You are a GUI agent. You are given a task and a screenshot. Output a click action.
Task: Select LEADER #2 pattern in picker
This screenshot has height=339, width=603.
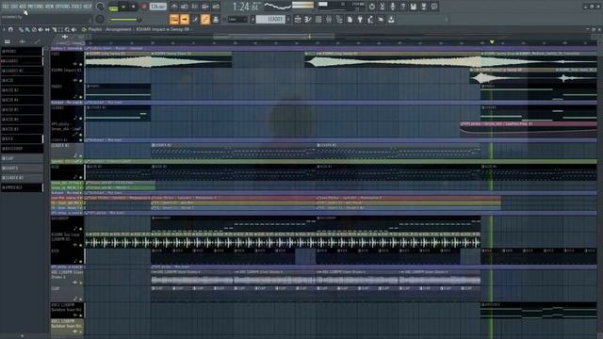(x=22, y=71)
